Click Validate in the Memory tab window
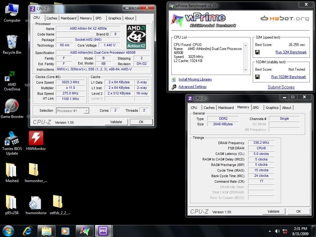 click(273, 211)
